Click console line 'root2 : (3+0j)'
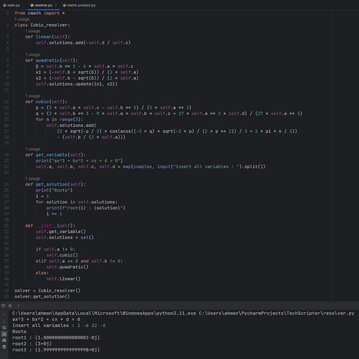 pos(32,344)
